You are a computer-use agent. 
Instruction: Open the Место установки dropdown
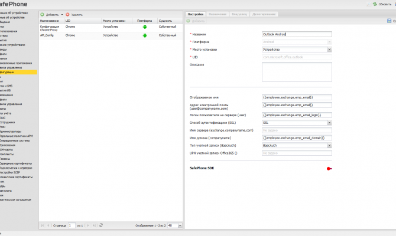point(329,50)
